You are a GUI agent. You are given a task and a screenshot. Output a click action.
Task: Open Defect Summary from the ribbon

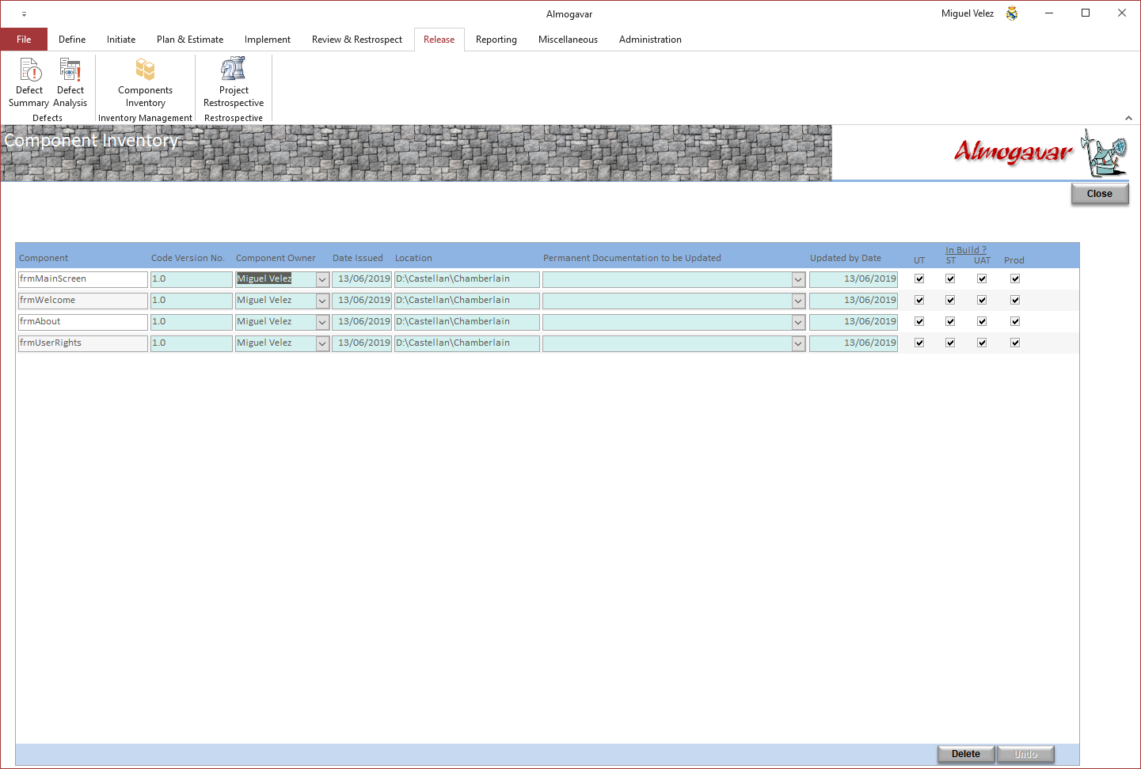[x=29, y=82]
